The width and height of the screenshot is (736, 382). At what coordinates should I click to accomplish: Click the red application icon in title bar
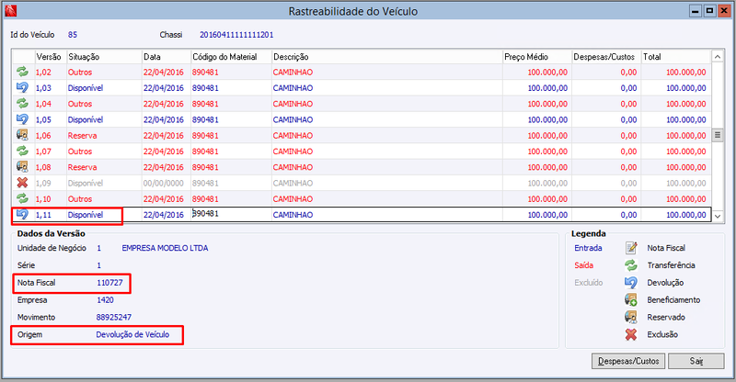point(10,11)
